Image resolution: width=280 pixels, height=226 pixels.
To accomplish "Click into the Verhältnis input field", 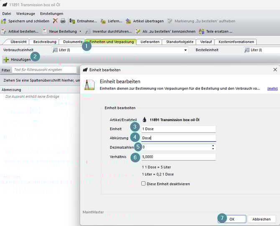I will tap(178, 157).
